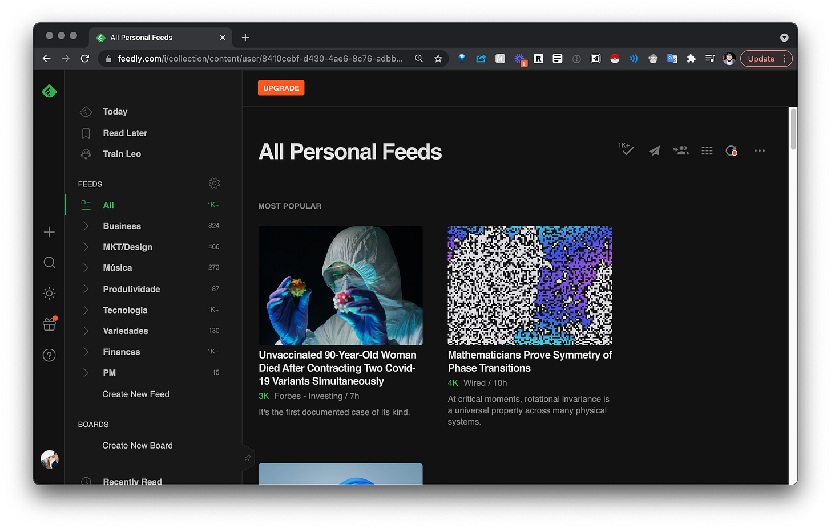
Task: Open the three-dots more options menu
Action: (x=759, y=150)
